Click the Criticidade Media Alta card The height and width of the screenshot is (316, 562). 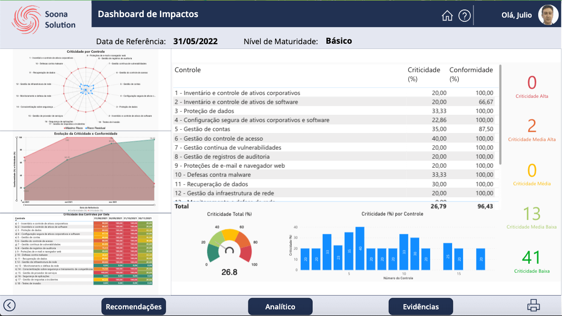tap(532, 130)
